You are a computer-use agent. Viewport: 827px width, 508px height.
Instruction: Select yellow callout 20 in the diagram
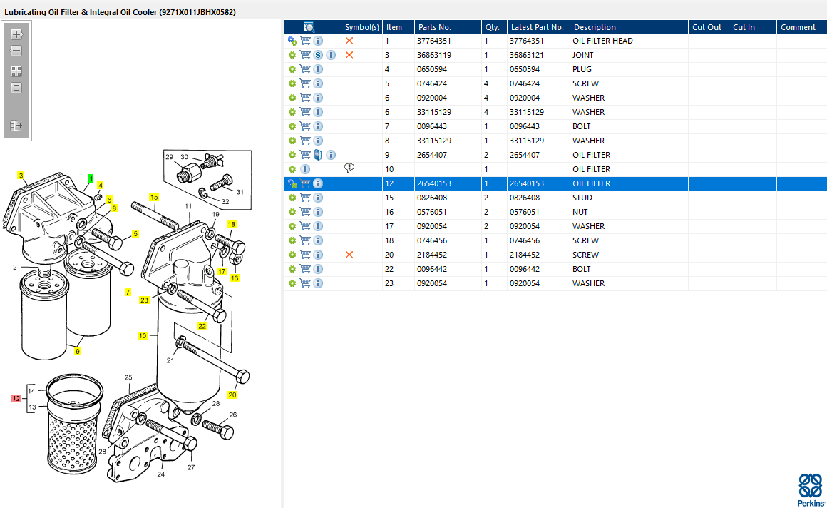[x=232, y=395]
